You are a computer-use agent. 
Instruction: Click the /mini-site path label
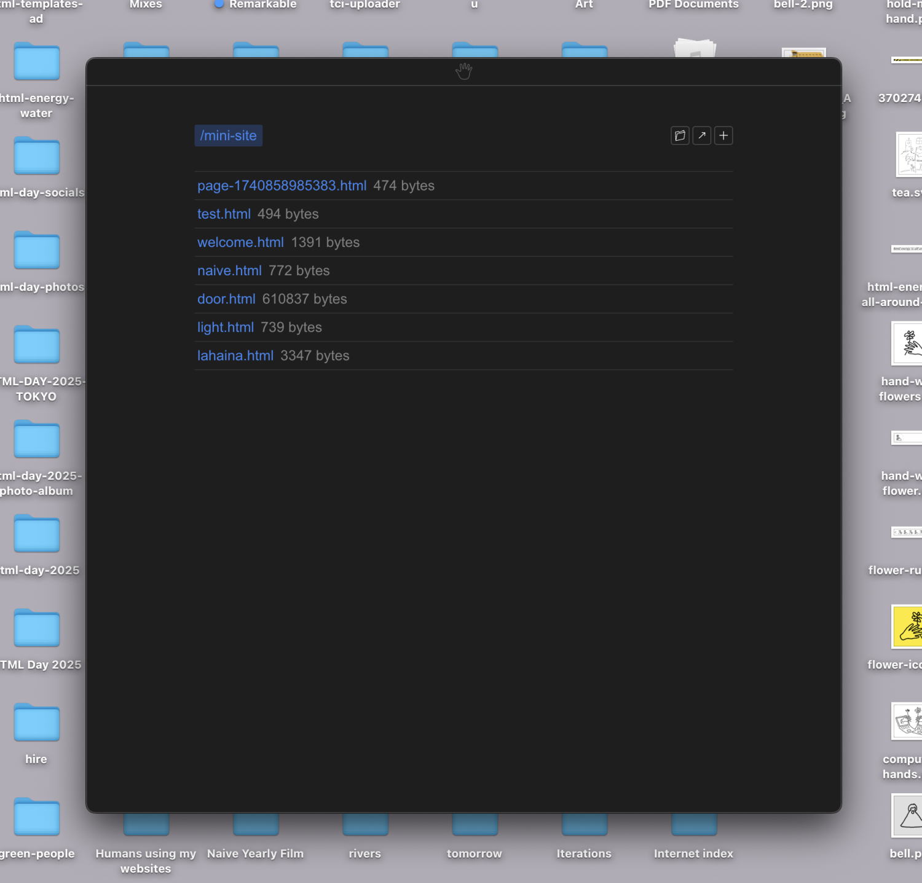pos(228,136)
